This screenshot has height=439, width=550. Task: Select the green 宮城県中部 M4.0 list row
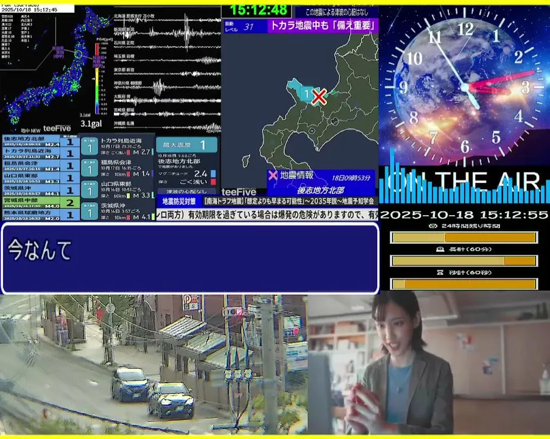click(41, 202)
